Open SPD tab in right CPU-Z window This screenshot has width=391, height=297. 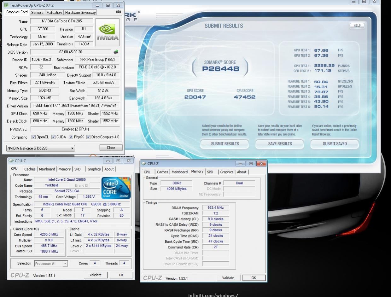point(210,172)
